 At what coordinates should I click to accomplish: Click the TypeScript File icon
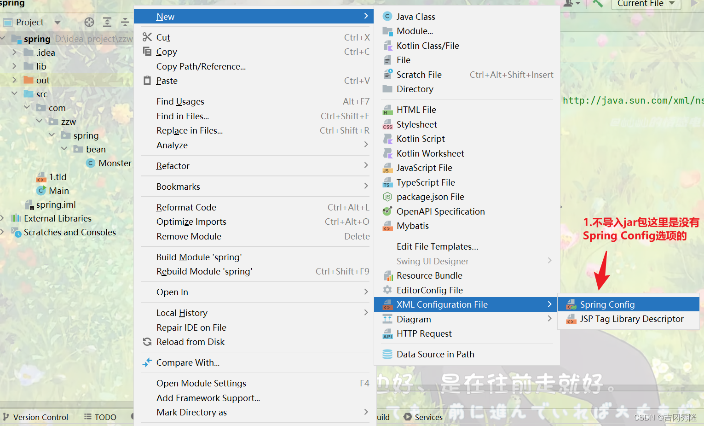pyautogui.click(x=387, y=182)
